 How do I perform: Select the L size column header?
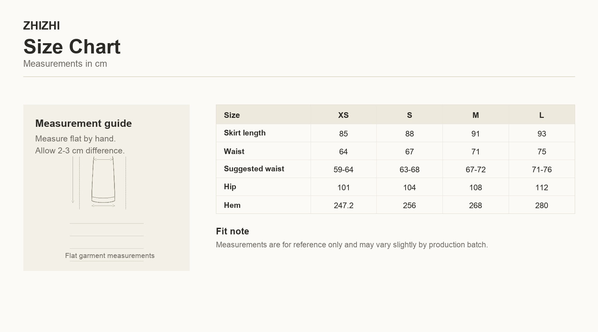(x=542, y=115)
